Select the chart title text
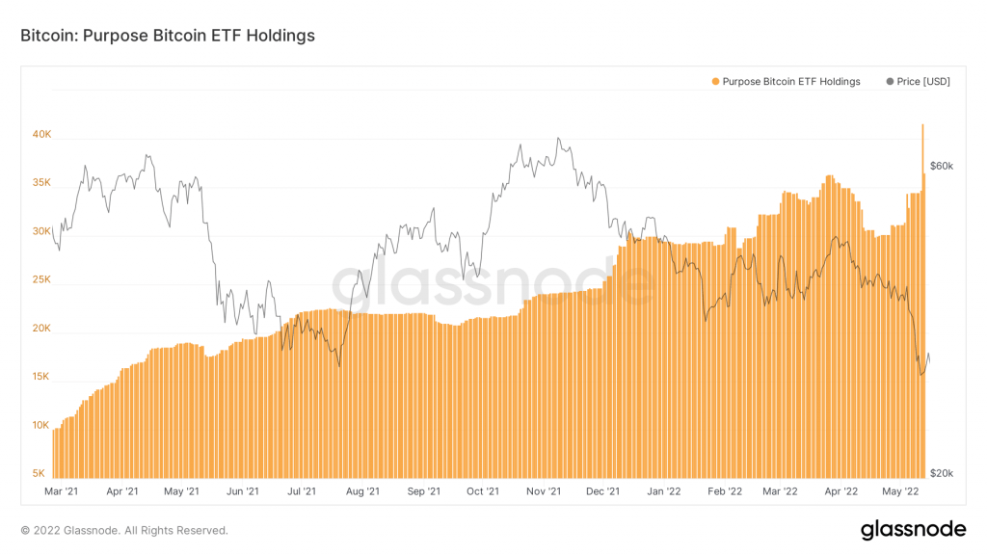Image resolution: width=987 pixels, height=555 pixels. 168,36
